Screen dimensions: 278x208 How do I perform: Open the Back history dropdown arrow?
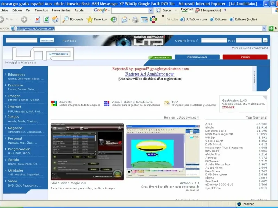[16, 19]
